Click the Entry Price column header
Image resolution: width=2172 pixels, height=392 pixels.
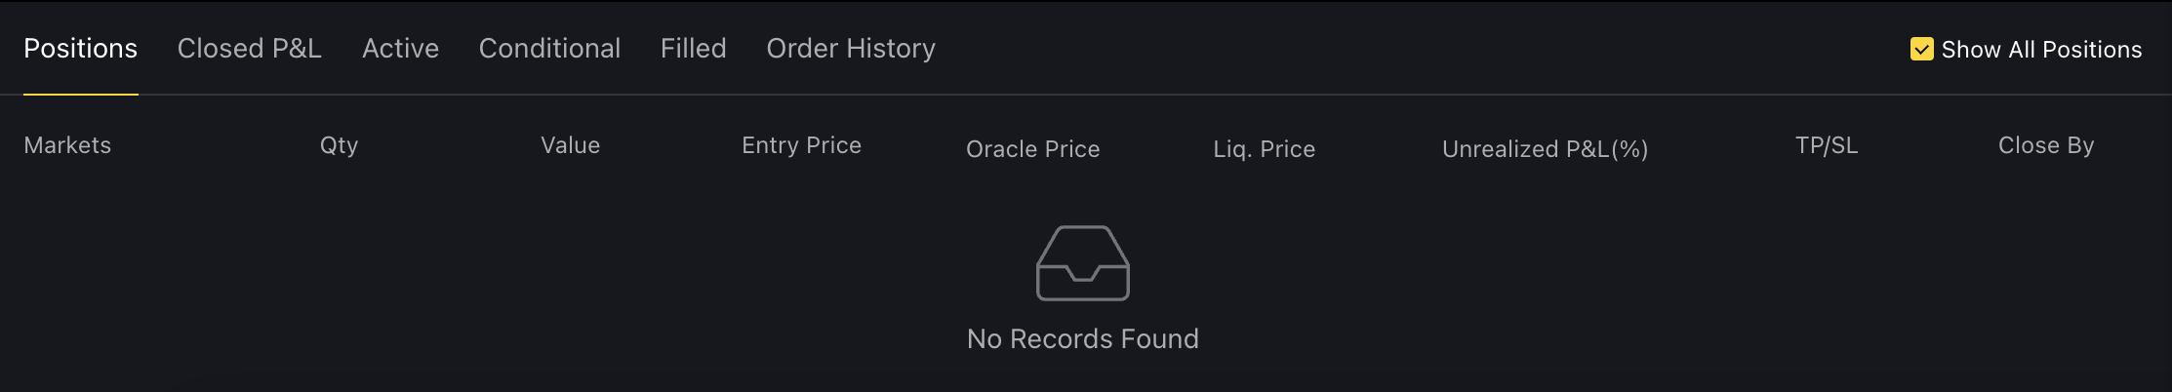[801, 145]
